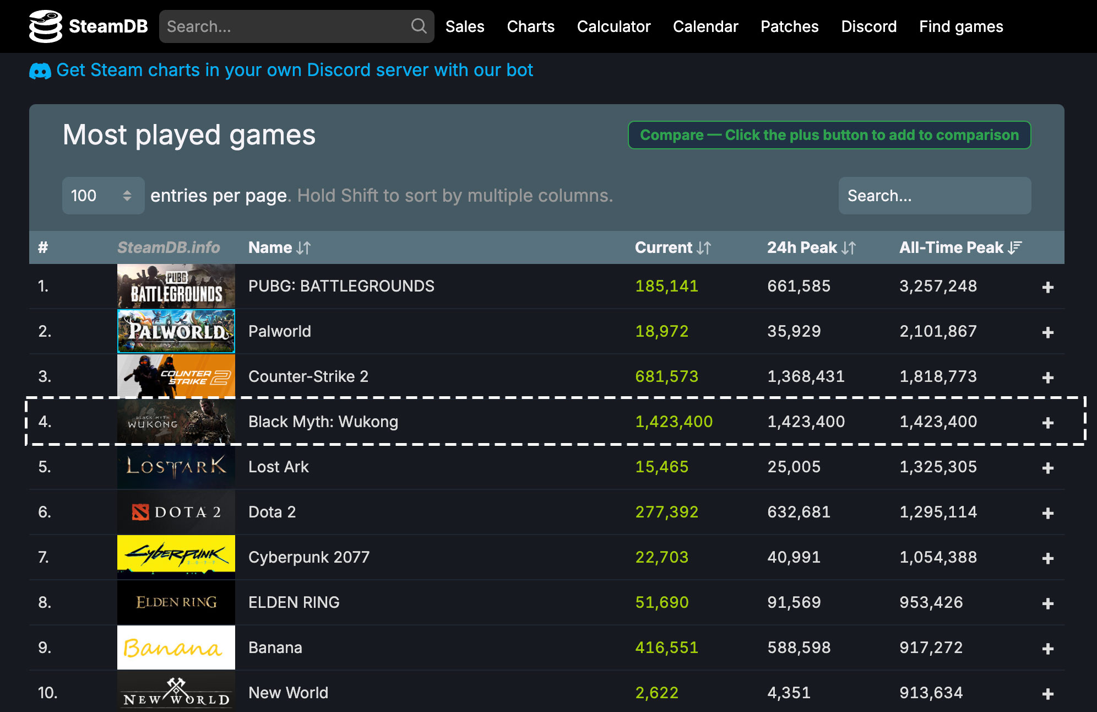Click the SteamDB.info column header

(x=169, y=247)
